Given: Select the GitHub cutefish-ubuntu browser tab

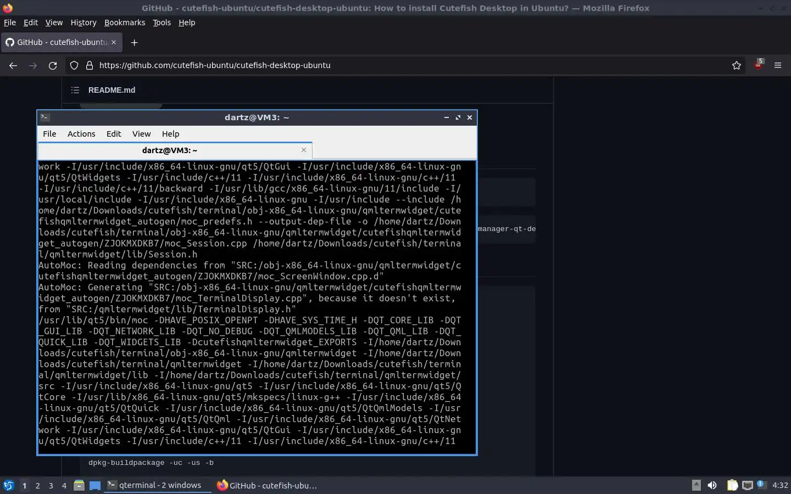Looking at the screenshot, I should 61,42.
